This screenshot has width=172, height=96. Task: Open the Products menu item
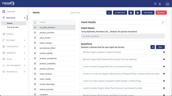(10, 34)
